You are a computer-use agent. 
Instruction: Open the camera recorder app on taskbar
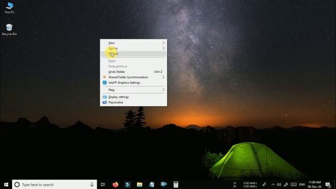(x=164, y=184)
